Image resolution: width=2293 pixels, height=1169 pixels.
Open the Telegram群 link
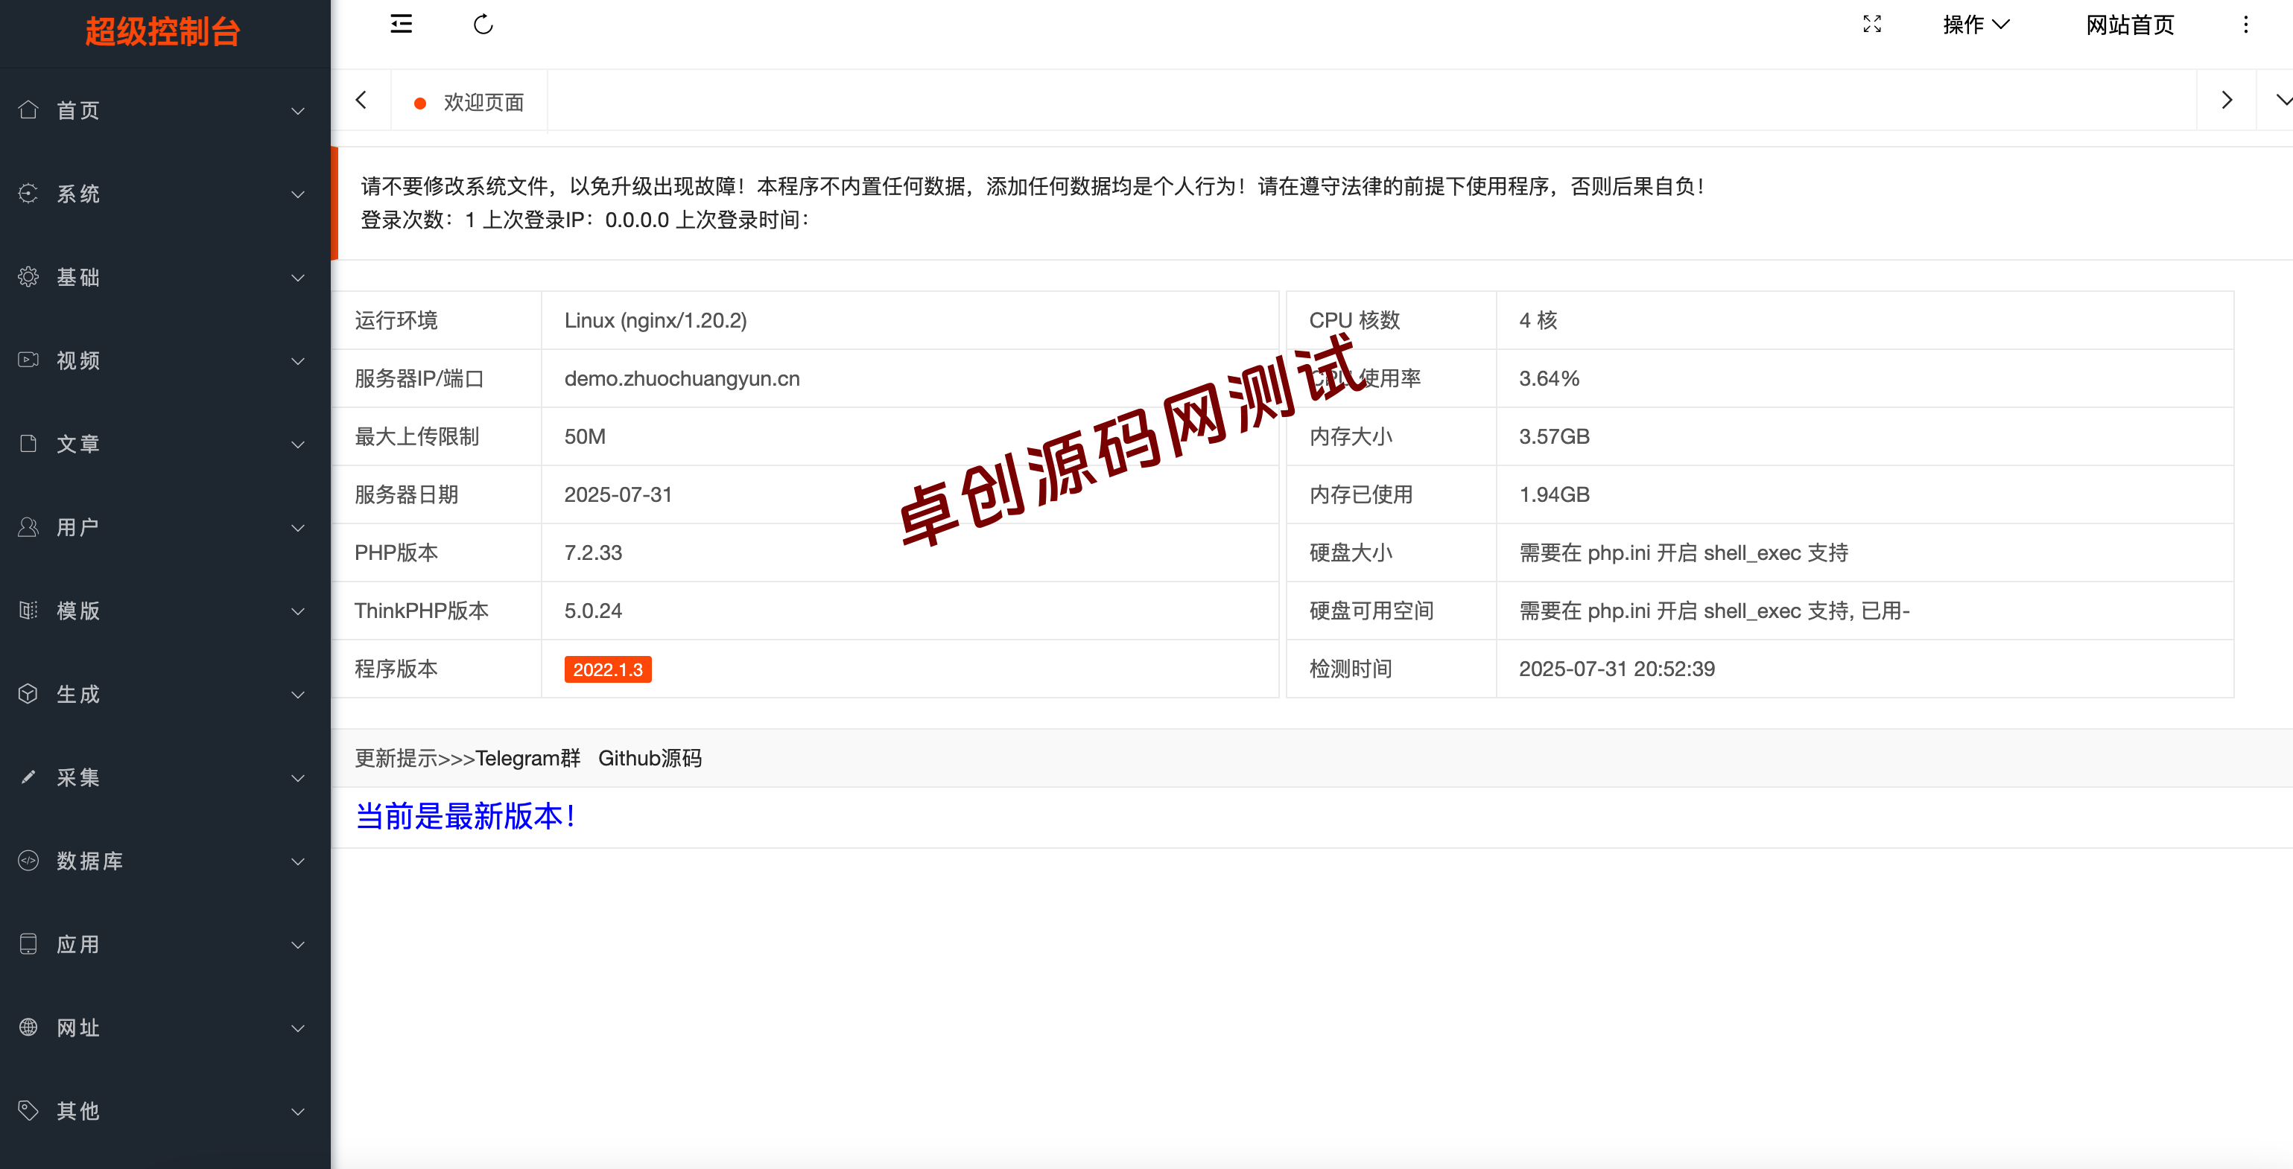(528, 758)
